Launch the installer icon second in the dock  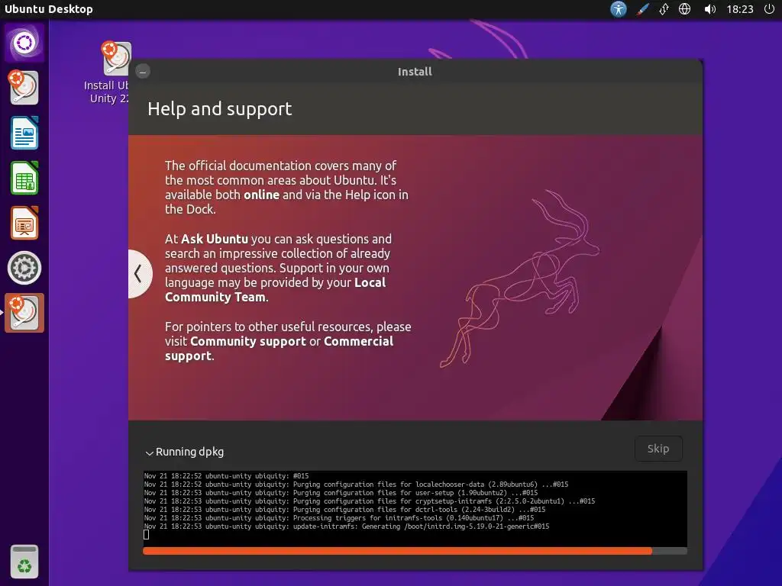pos(24,87)
